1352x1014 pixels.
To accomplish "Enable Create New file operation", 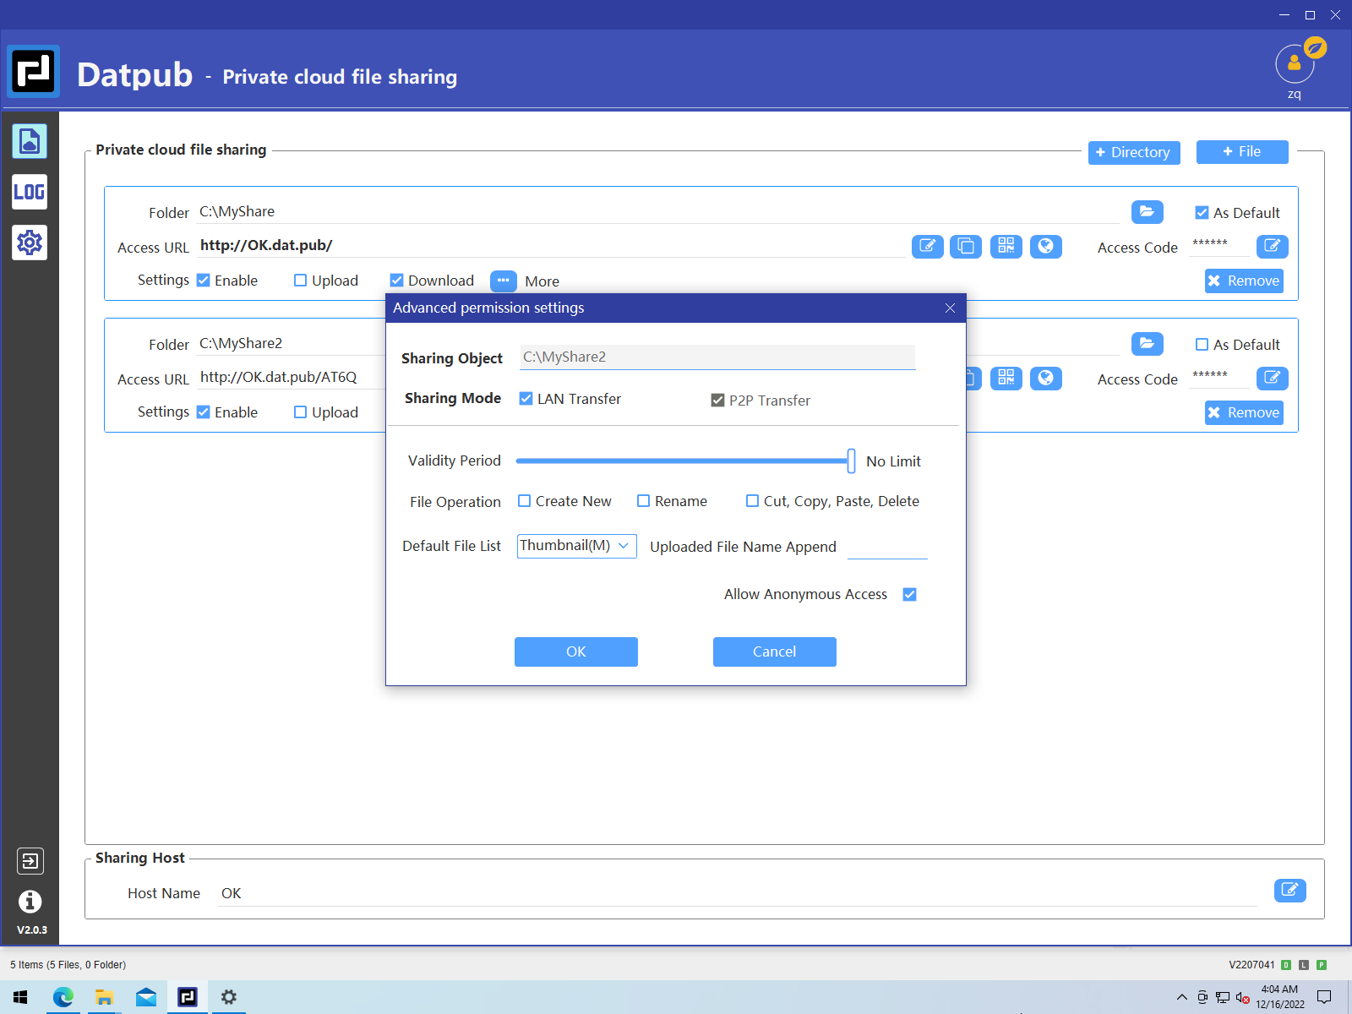I will pyautogui.click(x=525, y=501).
